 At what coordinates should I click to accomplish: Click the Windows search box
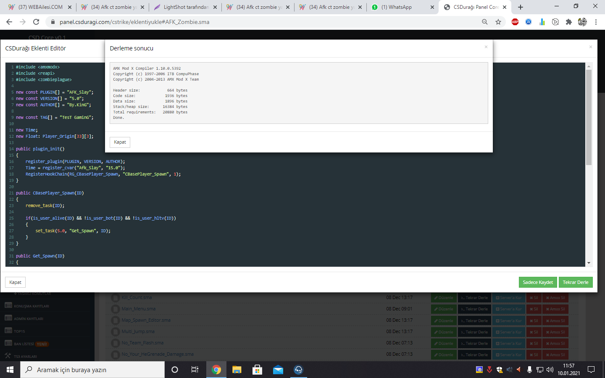click(x=92, y=370)
